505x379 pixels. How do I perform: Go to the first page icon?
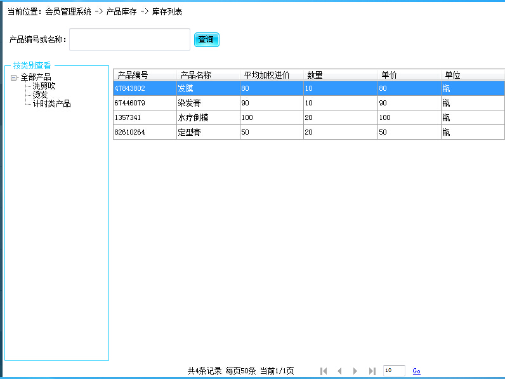324,371
